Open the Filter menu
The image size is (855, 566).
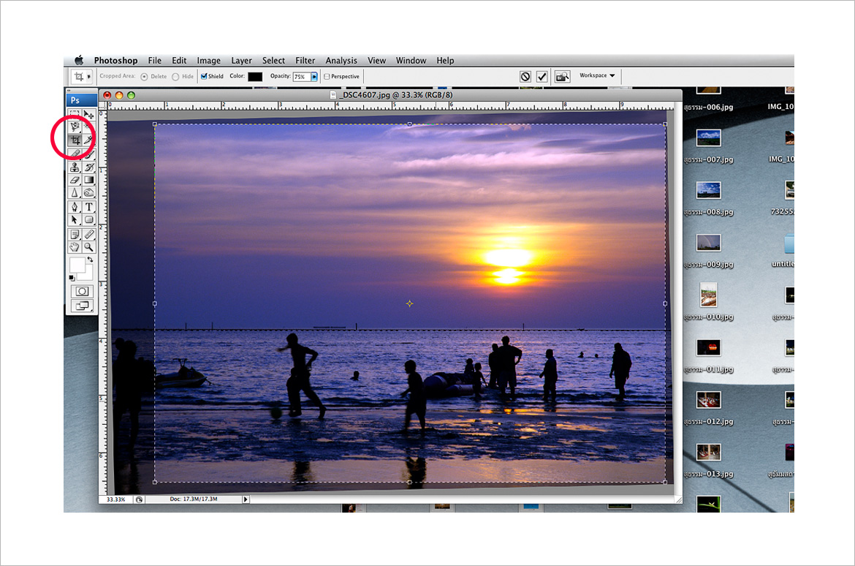click(x=305, y=61)
